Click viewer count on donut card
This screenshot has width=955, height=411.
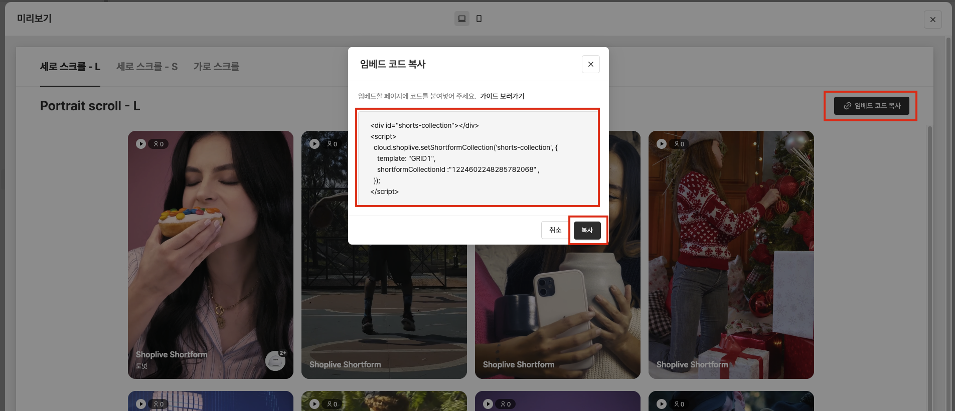point(158,144)
